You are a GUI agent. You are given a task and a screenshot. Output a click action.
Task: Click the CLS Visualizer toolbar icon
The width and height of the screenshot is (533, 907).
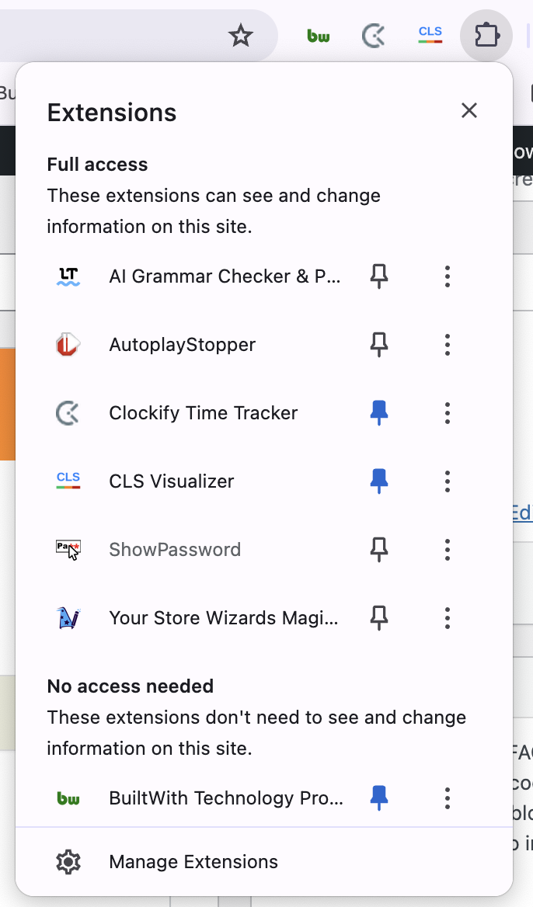tap(430, 35)
